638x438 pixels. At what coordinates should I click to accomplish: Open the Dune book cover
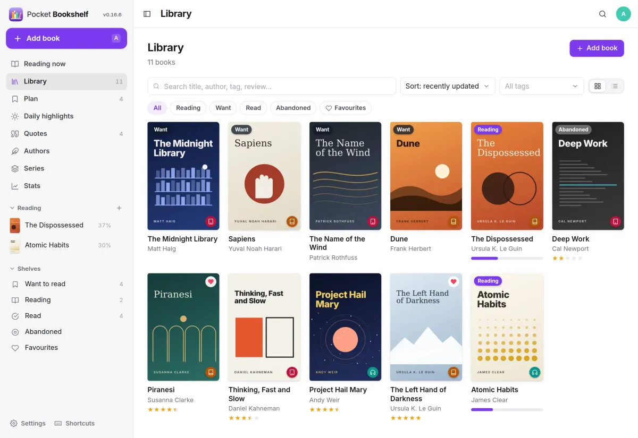tap(426, 176)
